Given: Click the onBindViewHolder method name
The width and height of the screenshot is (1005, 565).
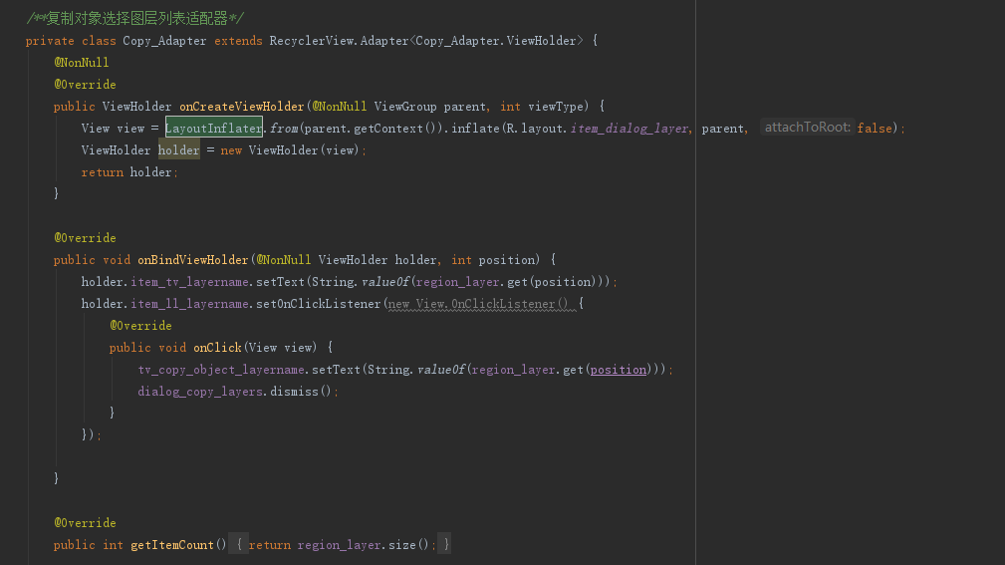Looking at the screenshot, I should pos(193,260).
